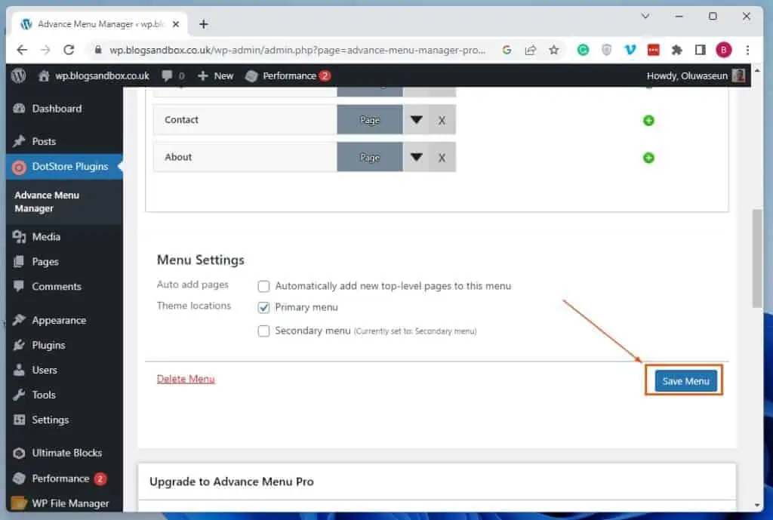Expand the Contact item's Page dropdown
The width and height of the screenshot is (773, 520).
point(416,119)
